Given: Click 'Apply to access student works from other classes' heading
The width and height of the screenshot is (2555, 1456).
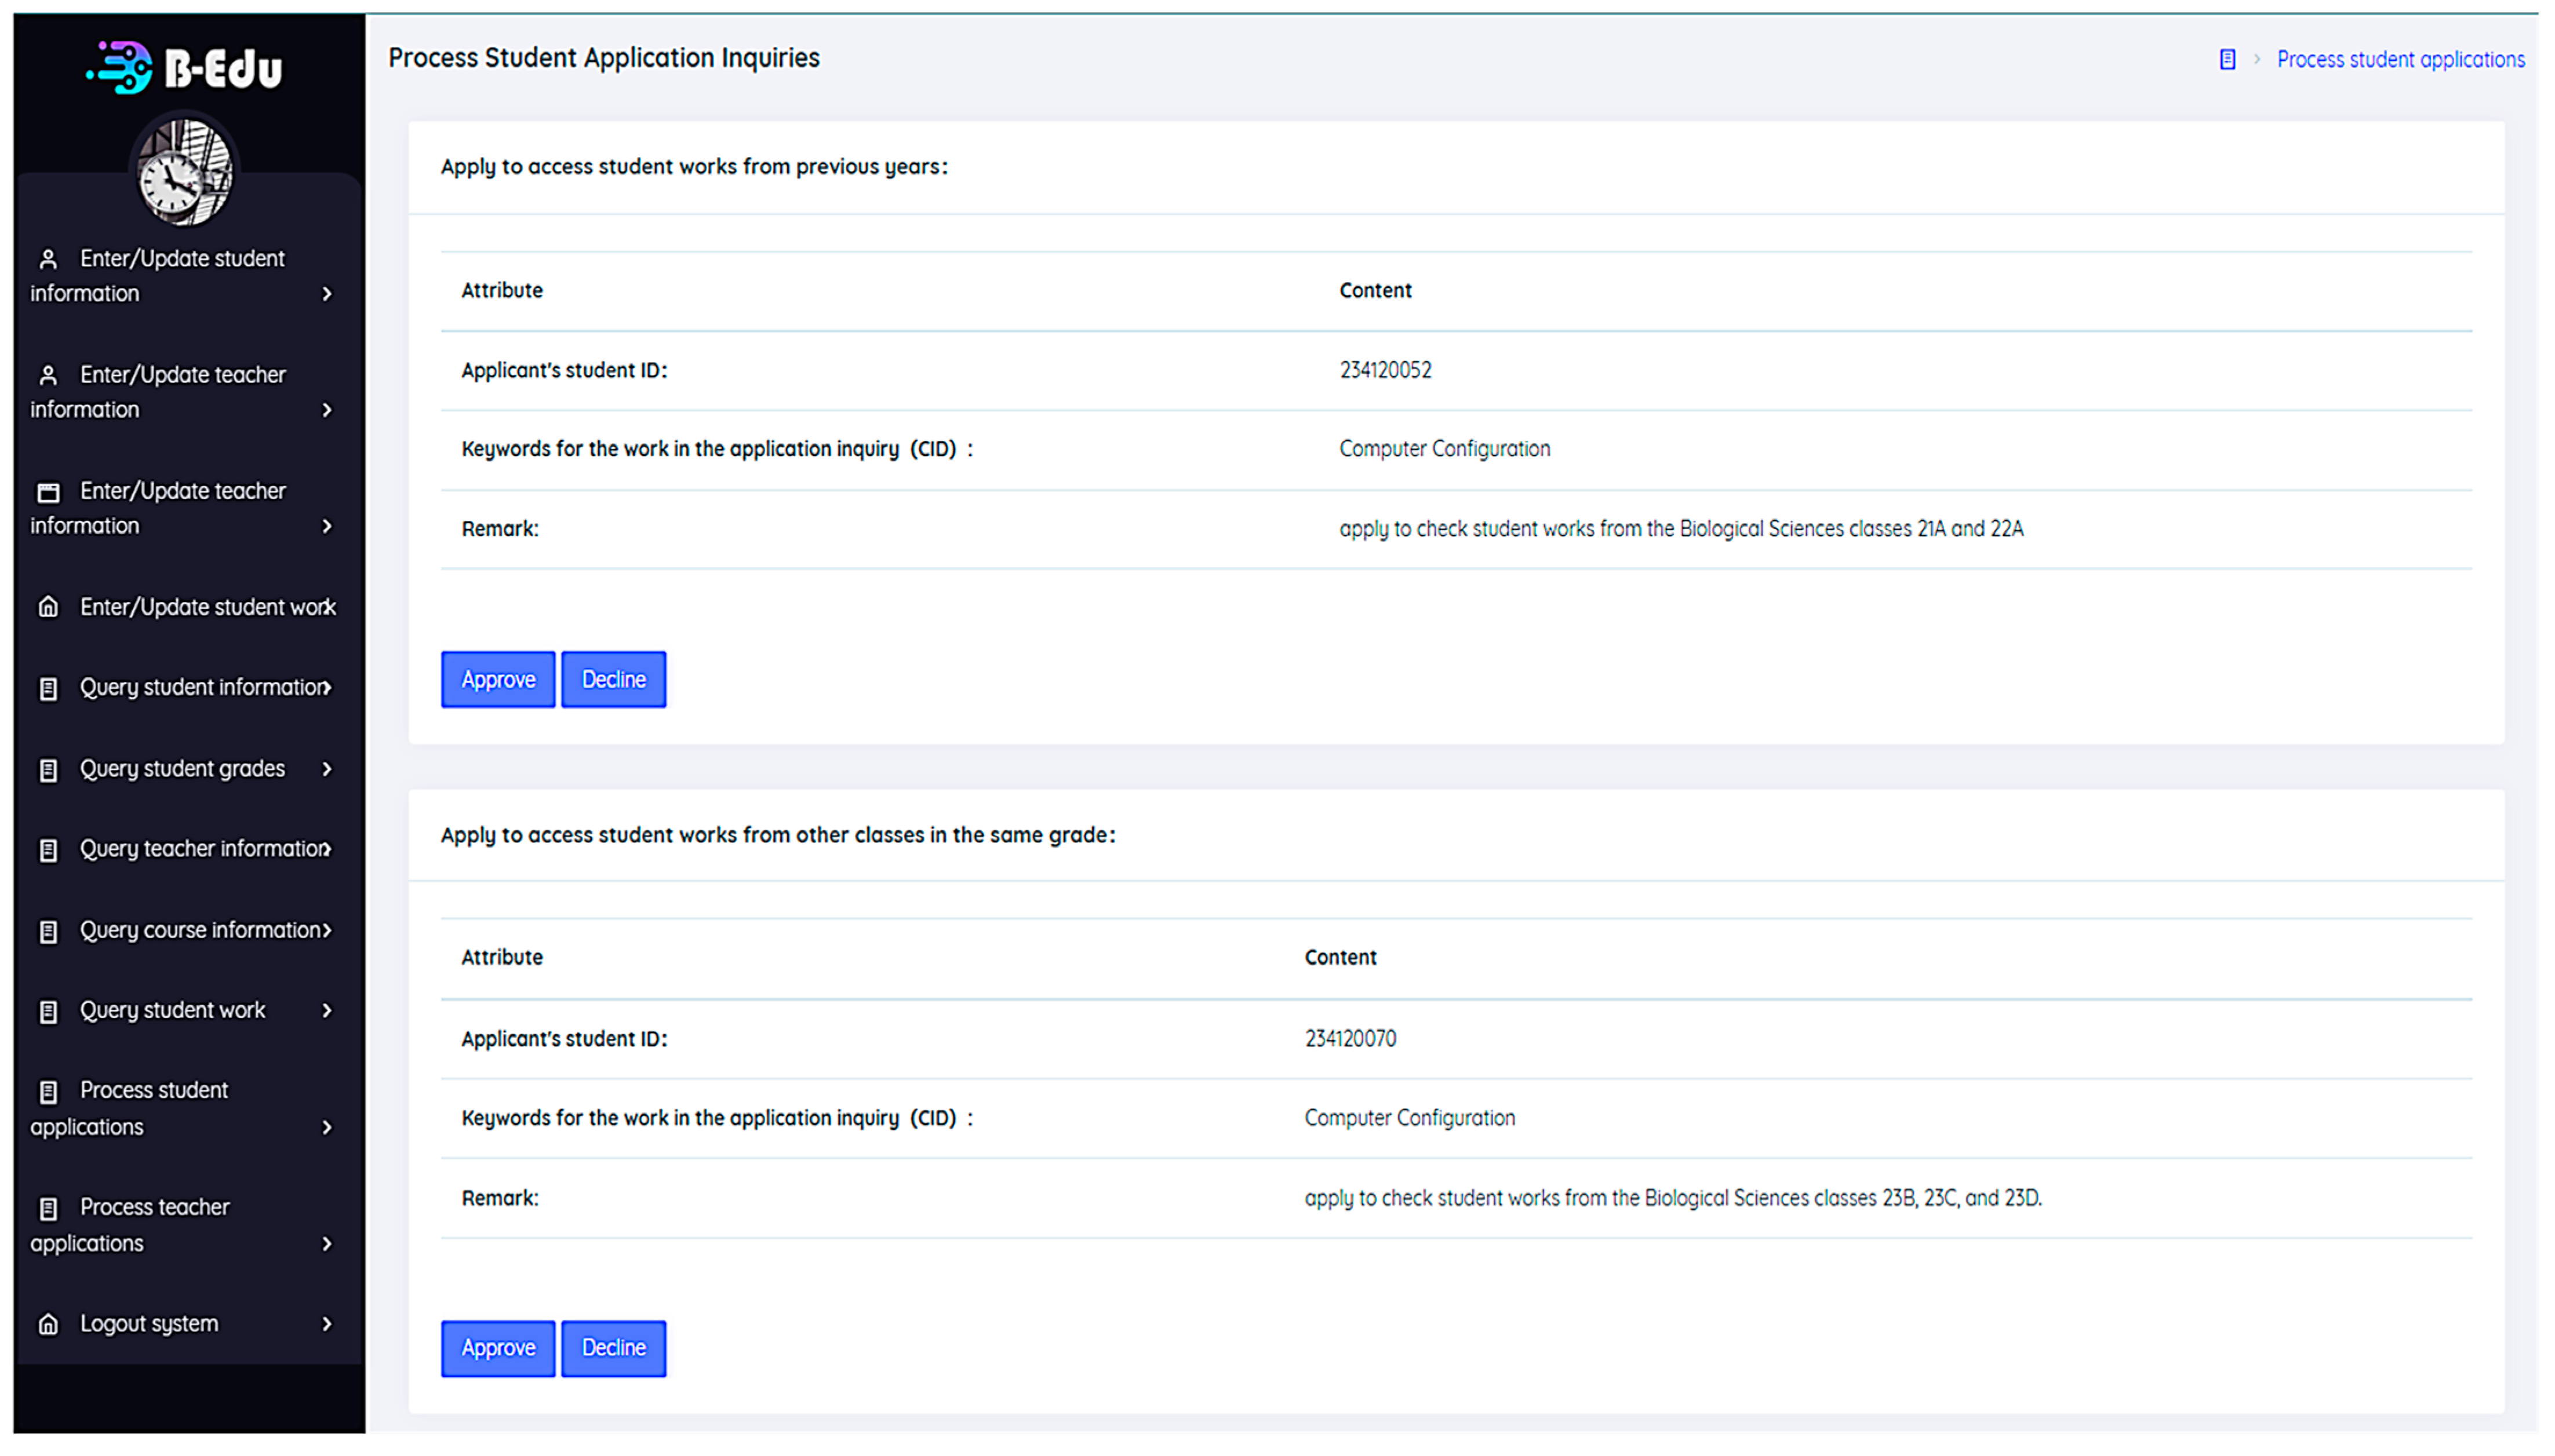Looking at the screenshot, I should [x=778, y=835].
